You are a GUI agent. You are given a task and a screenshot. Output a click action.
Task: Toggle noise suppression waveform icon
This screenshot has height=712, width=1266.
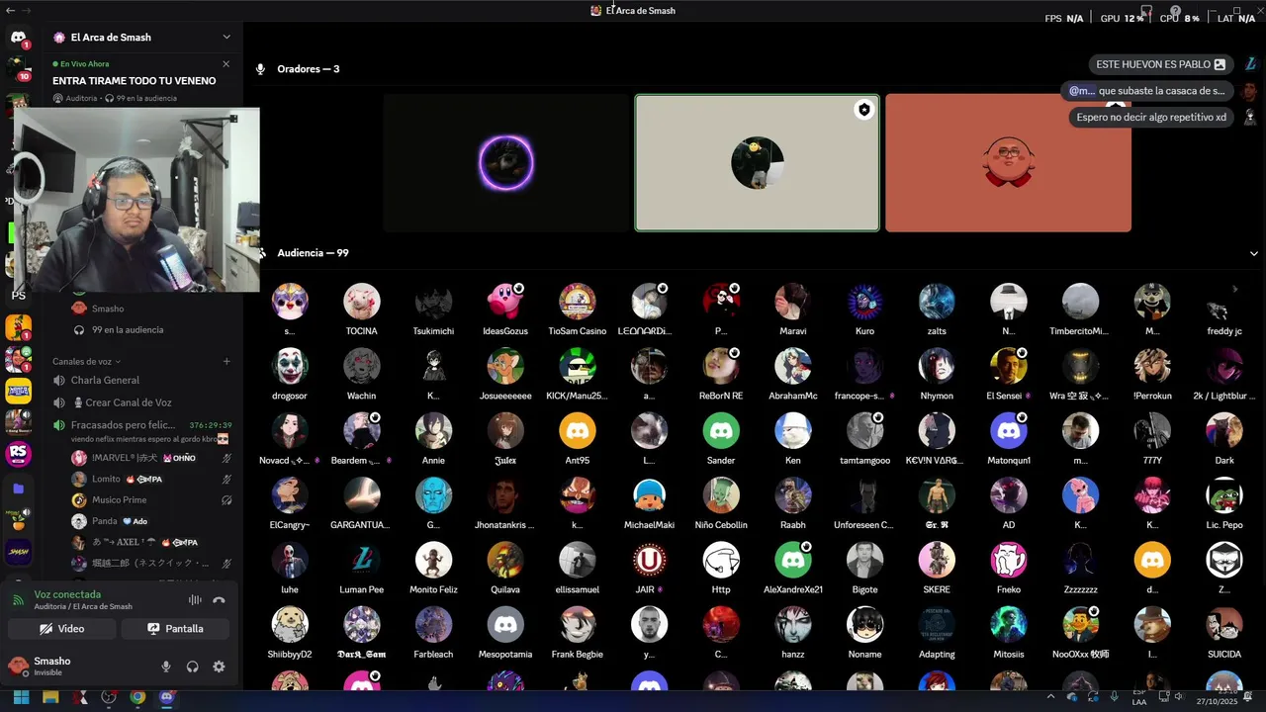click(x=195, y=600)
